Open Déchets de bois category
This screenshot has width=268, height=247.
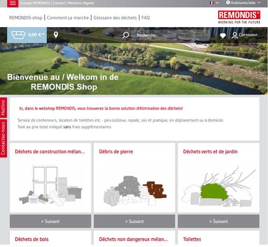pyautogui.click(x=32, y=239)
